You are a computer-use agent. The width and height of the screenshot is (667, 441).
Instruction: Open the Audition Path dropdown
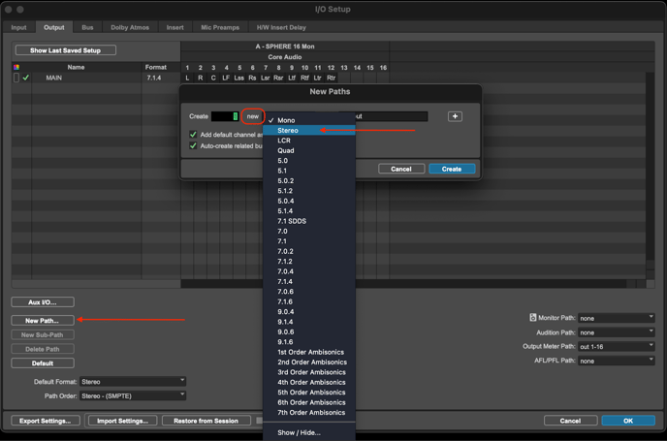(x=616, y=332)
